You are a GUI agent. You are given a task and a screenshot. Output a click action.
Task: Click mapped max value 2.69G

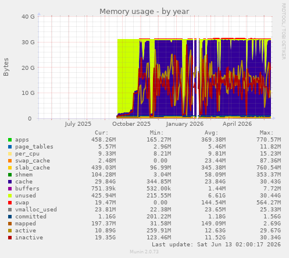tap(272, 224)
